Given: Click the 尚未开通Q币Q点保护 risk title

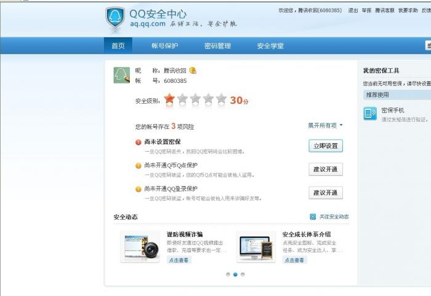Looking at the screenshot, I should tap(171, 166).
